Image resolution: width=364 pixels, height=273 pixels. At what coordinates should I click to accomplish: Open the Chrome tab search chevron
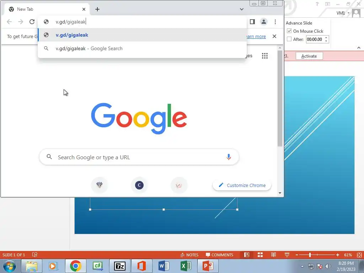point(242,9)
